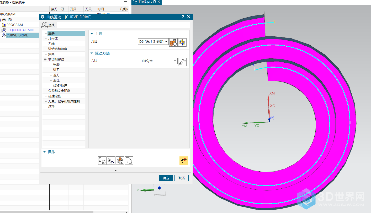The width and height of the screenshot is (371, 213).
Task: Select 几何体 in the dialog tree
Action: pyautogui.click(x=53, y=39)
